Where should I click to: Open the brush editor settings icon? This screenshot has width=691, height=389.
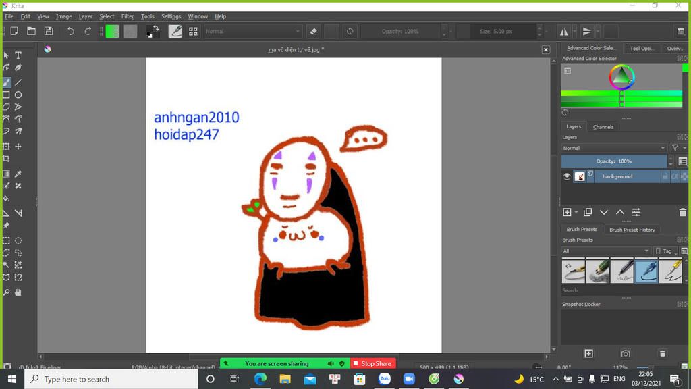click(175, 31)
